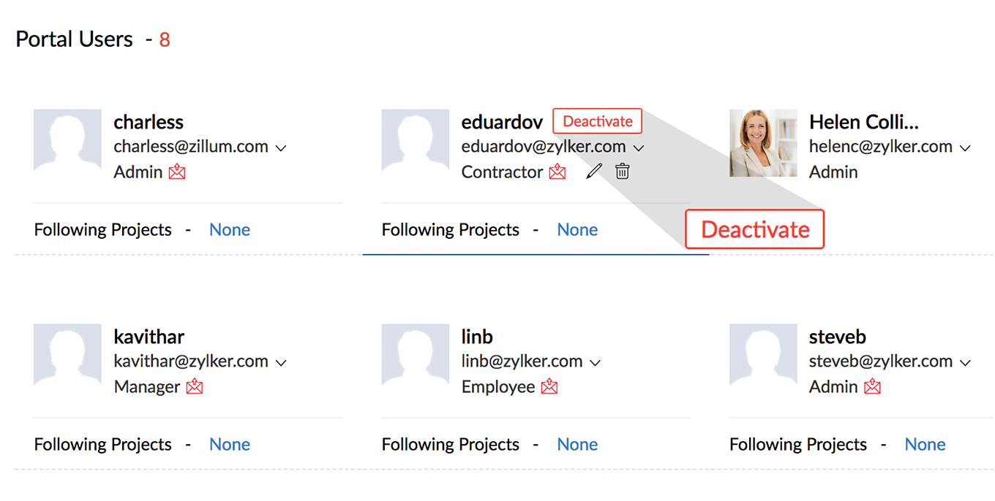This screenshot has height=501, width=995.
Task: Expand dropdown beside helenc@zylker.com
Action: 964,148
